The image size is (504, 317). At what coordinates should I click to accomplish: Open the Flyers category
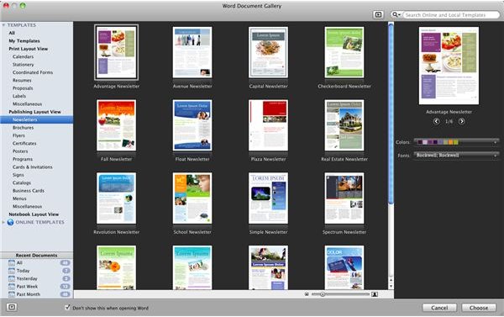coord(18,135)
